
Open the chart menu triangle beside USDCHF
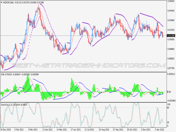1,2
